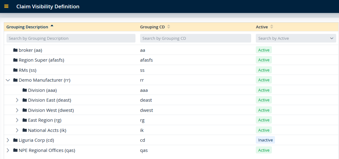The height and width of the screenshot is (159, 339).
Task: Select the Division West (dwest) row
Action: 51,110
